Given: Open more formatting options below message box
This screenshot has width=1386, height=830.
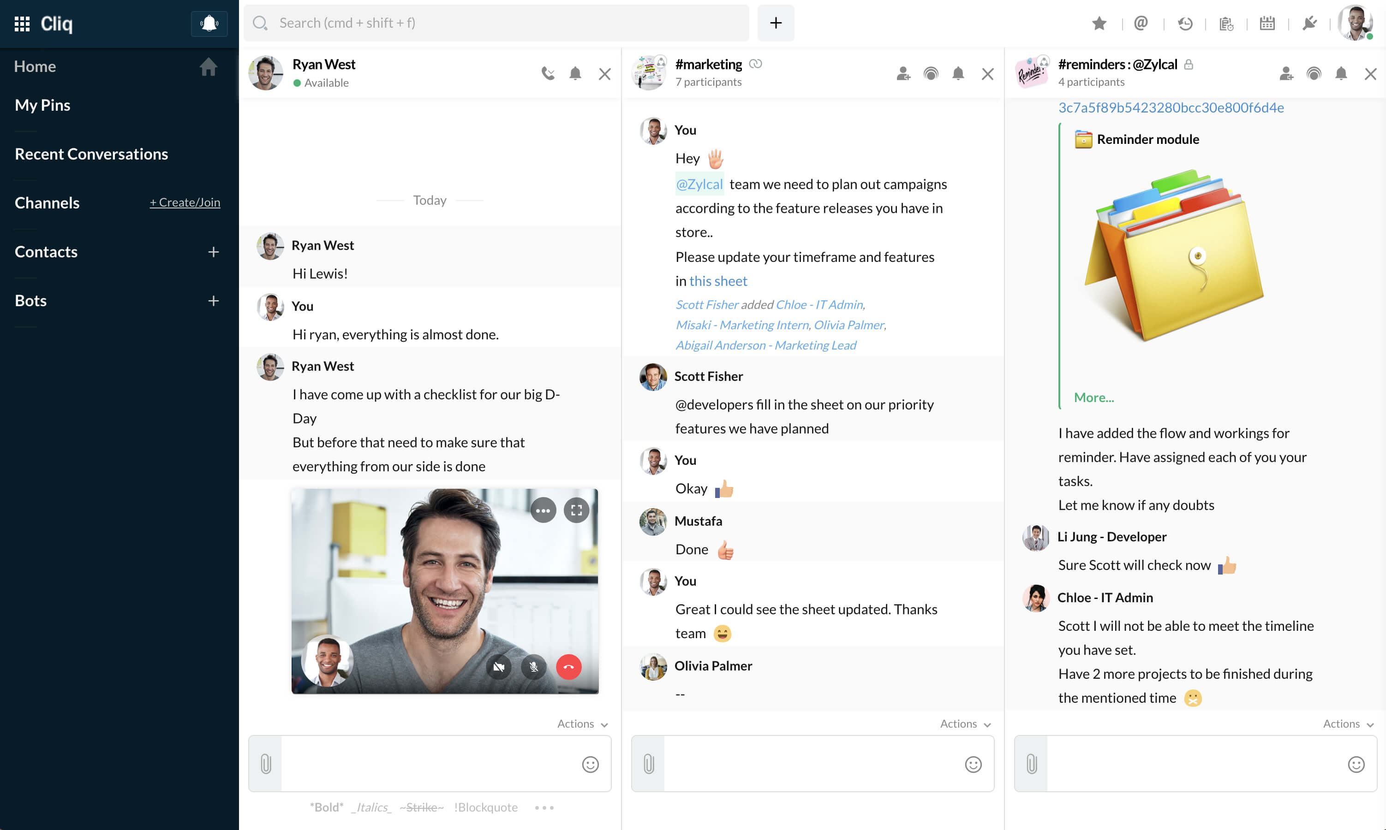Looking at the screenshot, I should point(544,807).
